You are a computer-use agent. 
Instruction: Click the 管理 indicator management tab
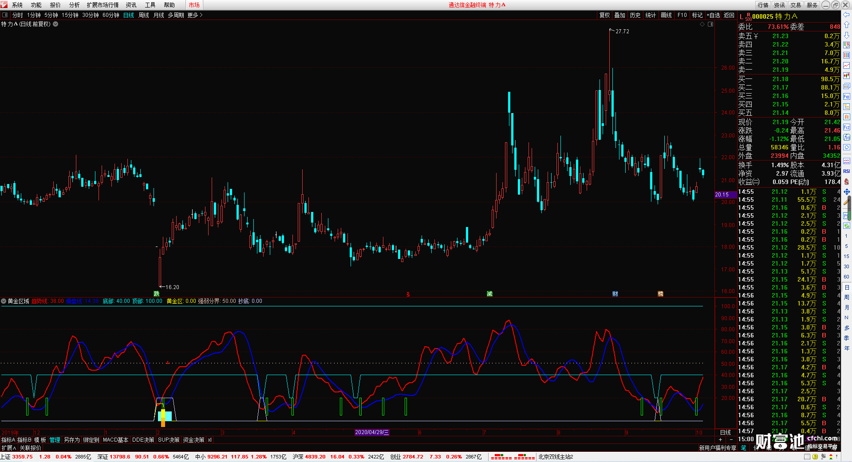pos(55,440)
